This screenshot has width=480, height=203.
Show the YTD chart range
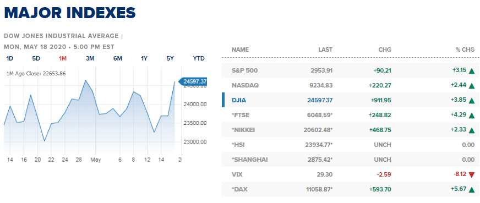coord(199,58)
